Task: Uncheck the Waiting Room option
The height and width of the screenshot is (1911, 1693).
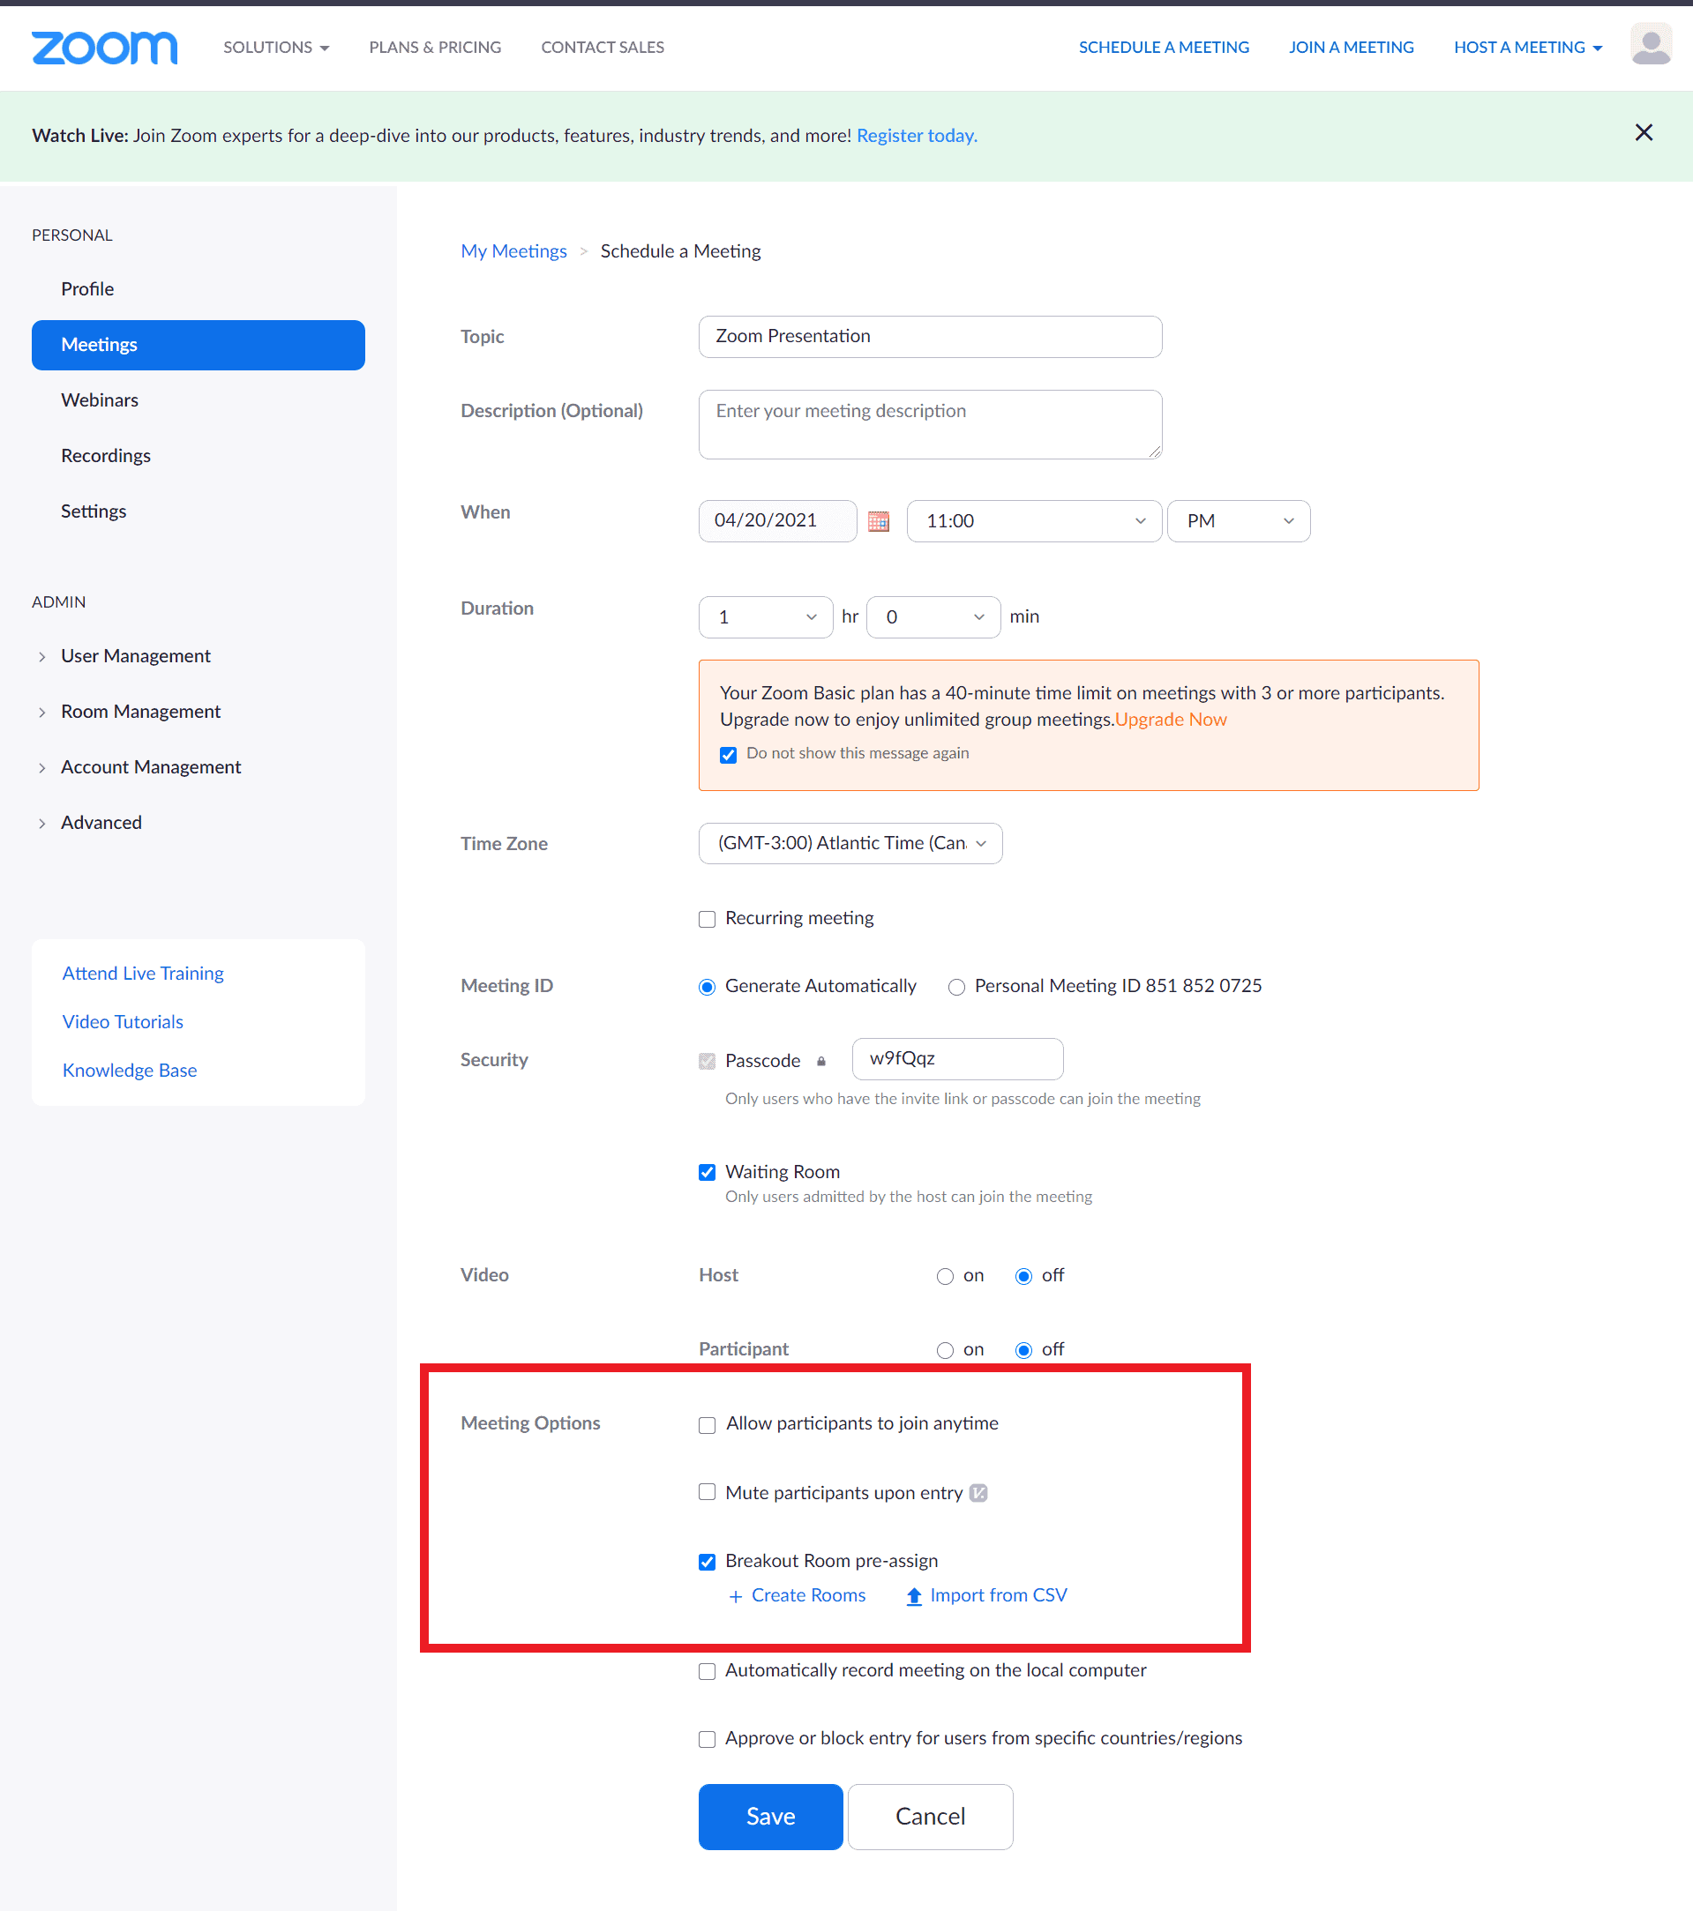Action: coord(708,1172)
